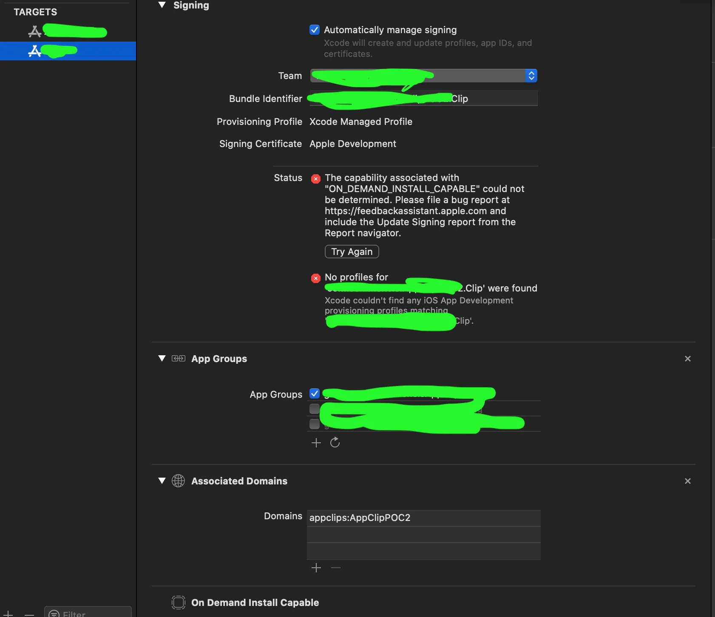The width and height of the screenshot is (715, 617).
Task: Collapse the App Groups section
Action: click(x=162, y=358)
